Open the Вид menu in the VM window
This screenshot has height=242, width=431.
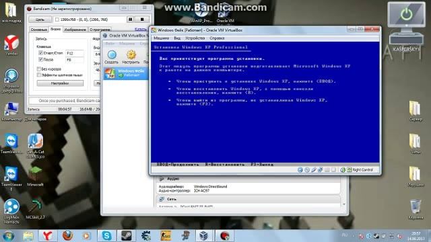coord(177,38)
